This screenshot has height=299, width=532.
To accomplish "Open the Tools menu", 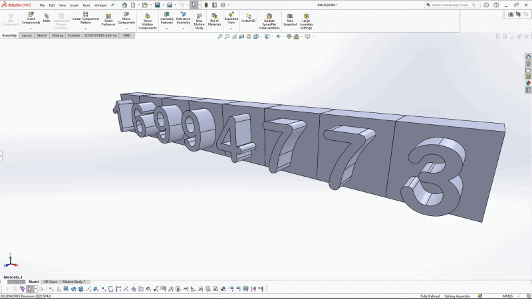I will pyautogui.click(x=86, y=5).
